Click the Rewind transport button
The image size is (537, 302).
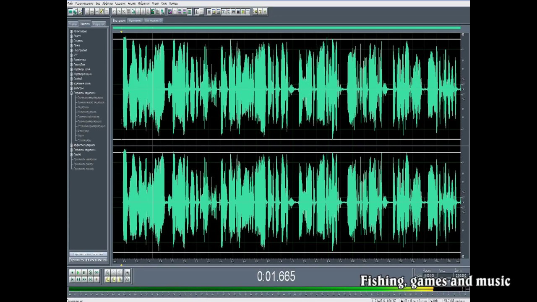pos(78,279)
